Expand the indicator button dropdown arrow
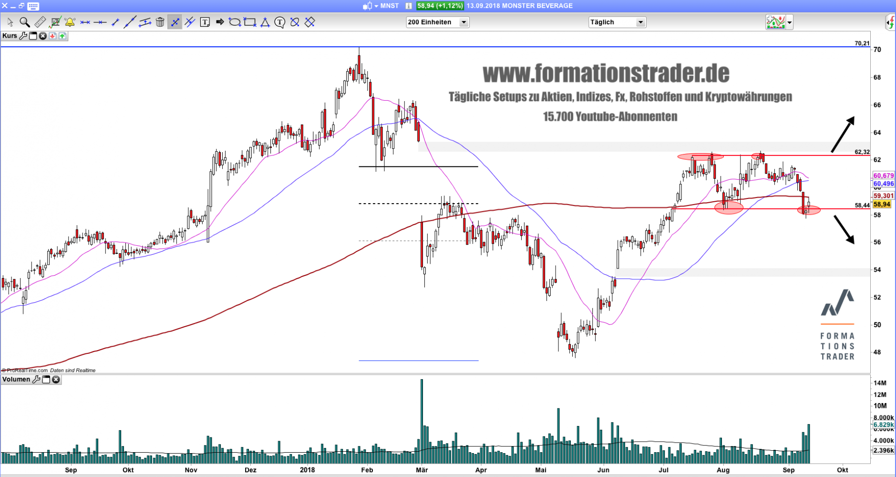Image resolution: width=896 pixels, height=477 pixels. [790, 22]
